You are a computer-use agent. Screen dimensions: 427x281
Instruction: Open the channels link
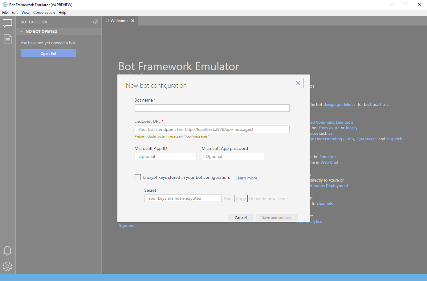click(325, 204)
